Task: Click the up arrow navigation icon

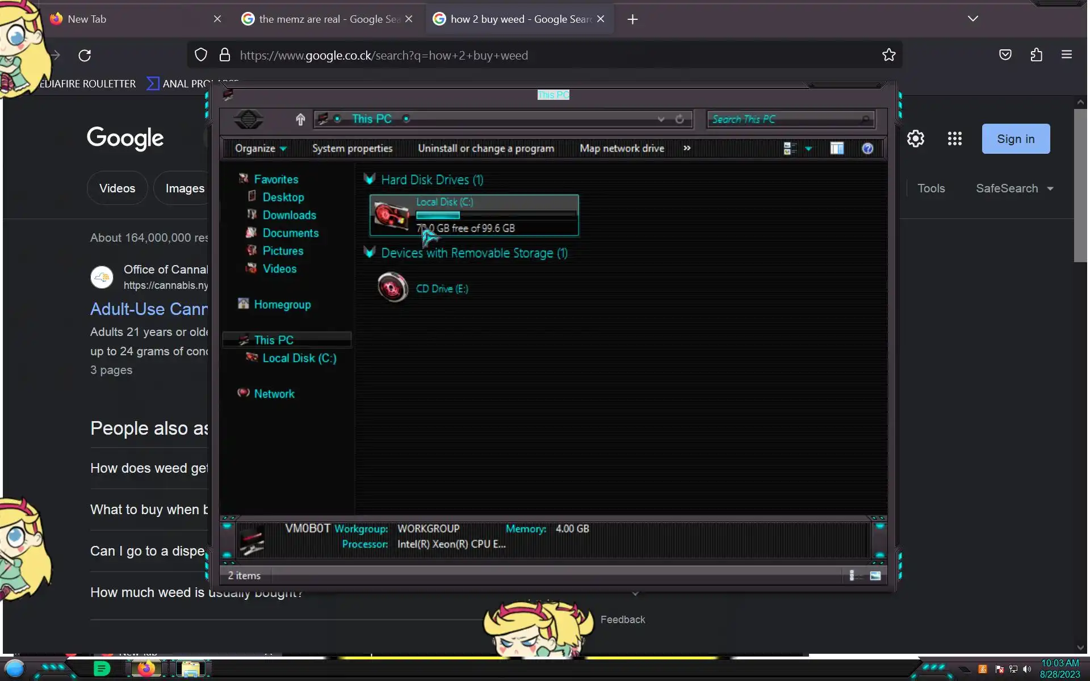Action: tap(300, 119)
